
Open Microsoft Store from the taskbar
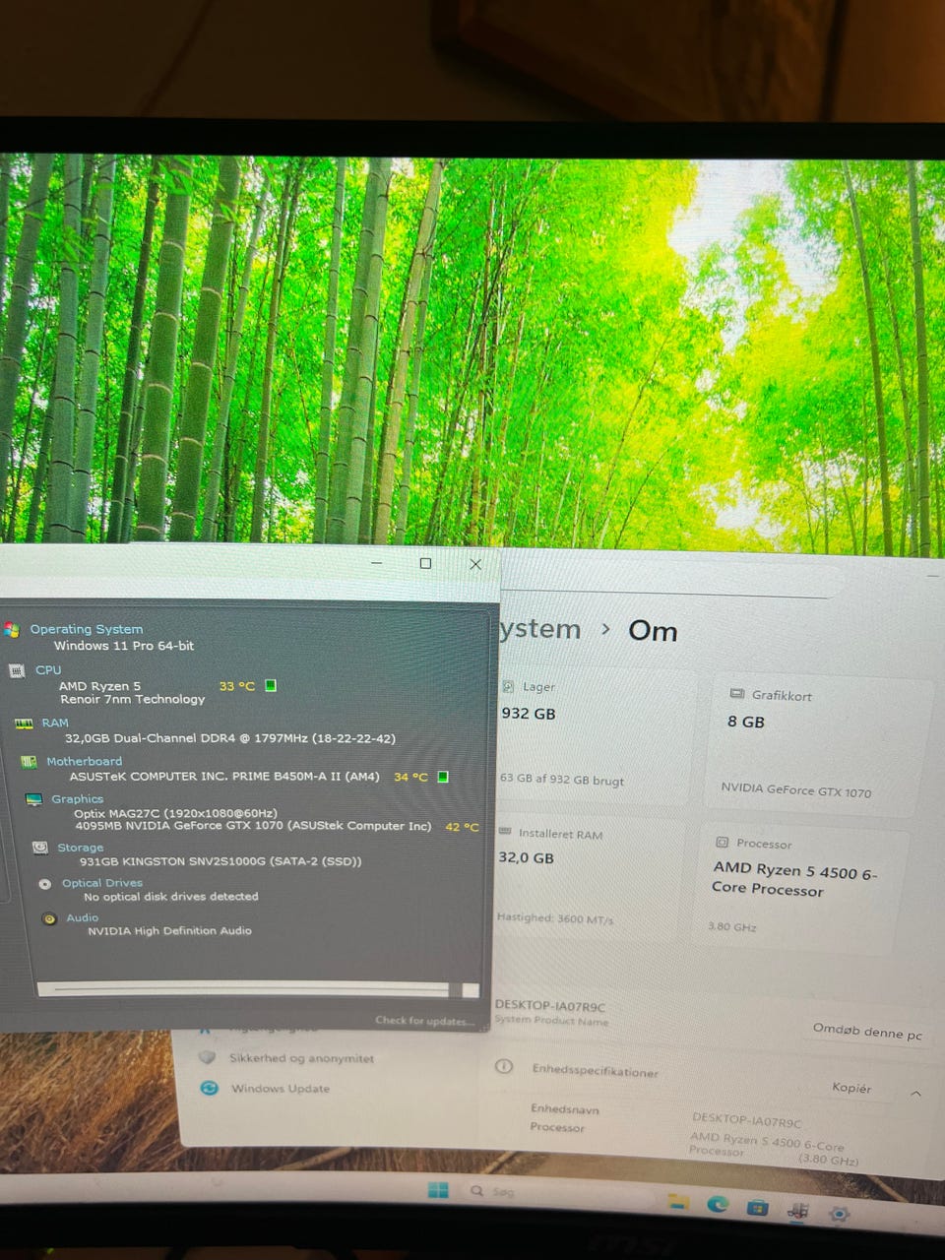coord(757,1207)
